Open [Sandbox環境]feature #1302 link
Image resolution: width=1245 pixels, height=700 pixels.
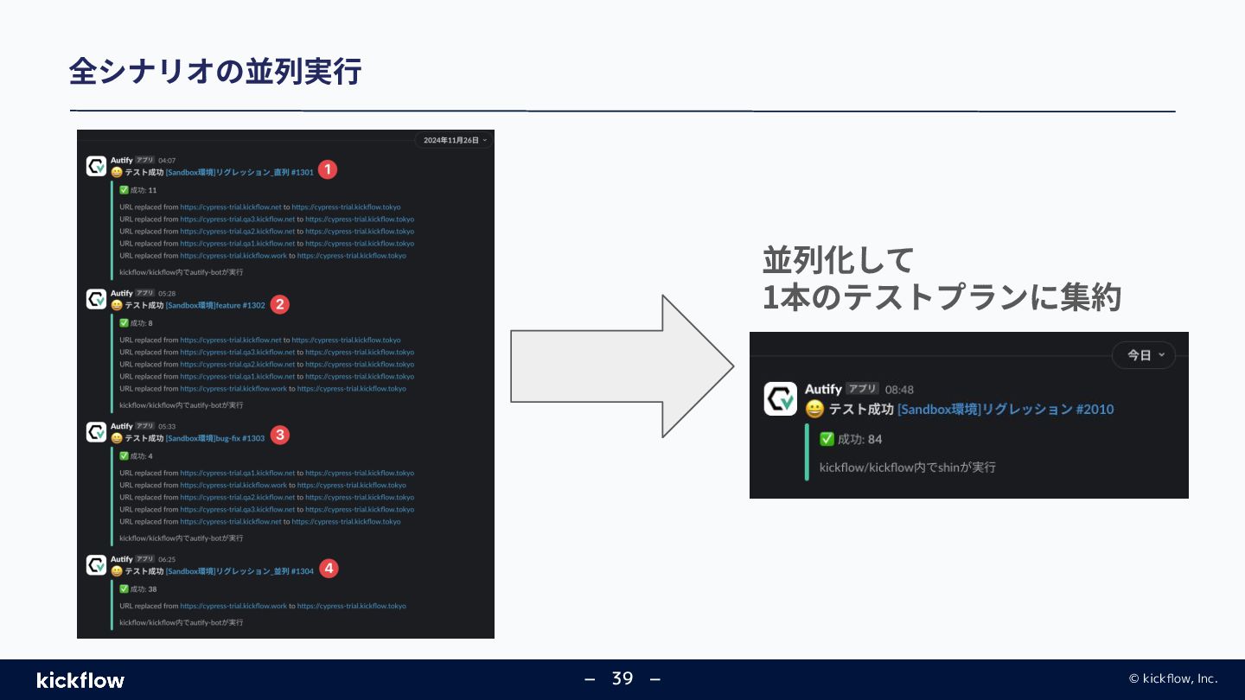pyautogui.click(x=215, y=306)
